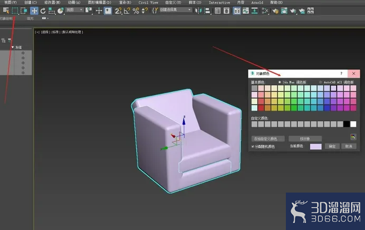Open the 视图(V) menu
This screenshot has height=230, width=365.
10,2
